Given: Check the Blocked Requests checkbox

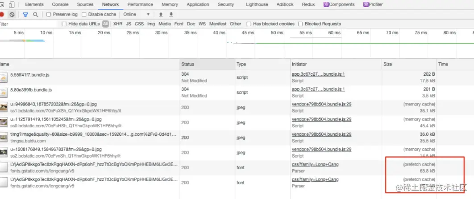Looking at the screenshot, I should 300,24.
